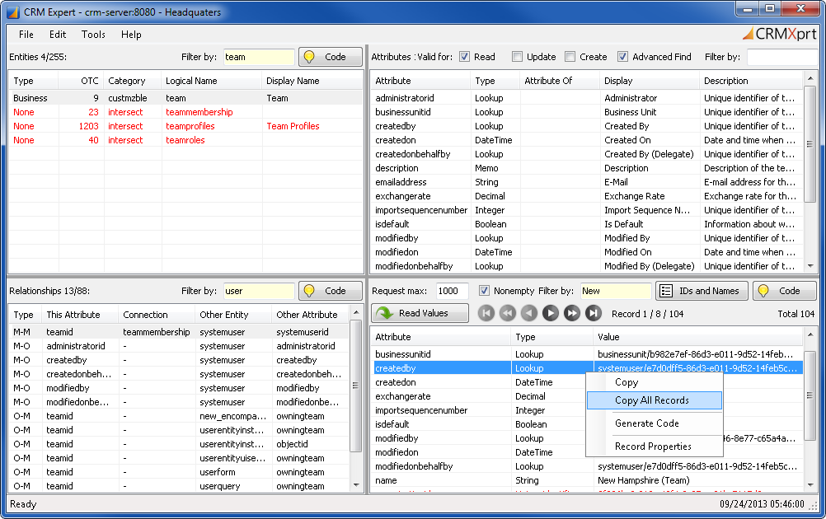This screenshot has width=826, height=519.
Task: Select the 'modifiedonbehalfby' value row
Action: (587, 466)
